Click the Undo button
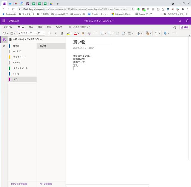The height and width of the screenshot is (187, 191). 4,33
